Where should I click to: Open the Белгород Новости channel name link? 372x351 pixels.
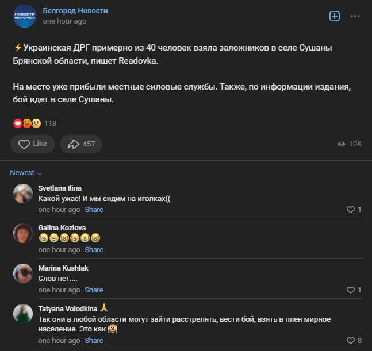75,11
